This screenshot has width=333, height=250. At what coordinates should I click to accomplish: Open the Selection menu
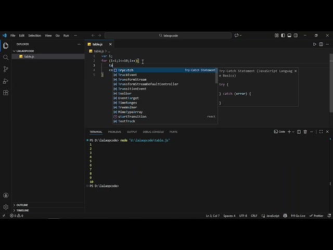pos(34,35)
